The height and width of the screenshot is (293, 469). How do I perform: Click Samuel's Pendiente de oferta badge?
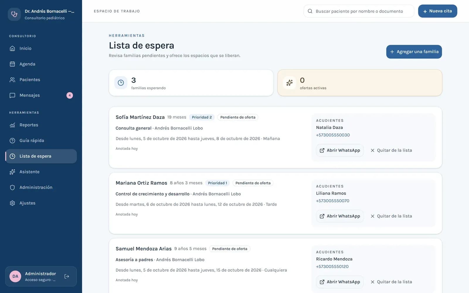tap(230, 249)
